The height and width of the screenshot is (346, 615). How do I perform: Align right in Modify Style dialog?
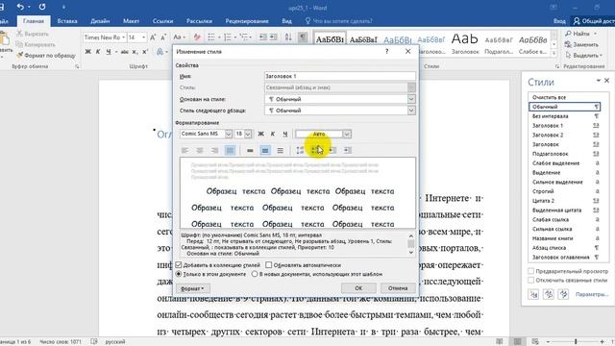tap(214, 150)
